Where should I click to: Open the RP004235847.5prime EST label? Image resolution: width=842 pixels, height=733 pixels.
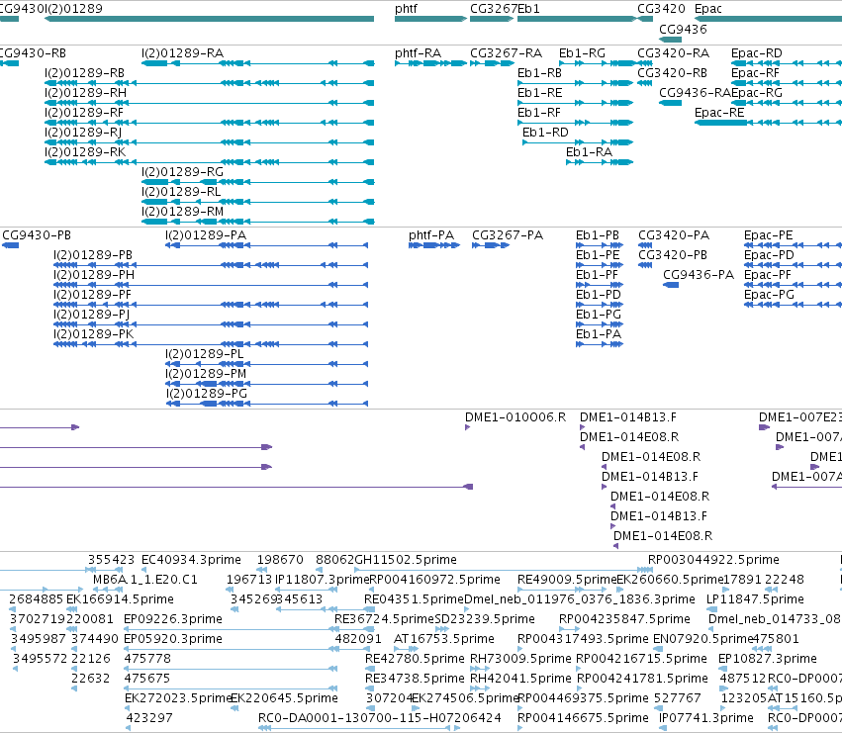(624, 619)
